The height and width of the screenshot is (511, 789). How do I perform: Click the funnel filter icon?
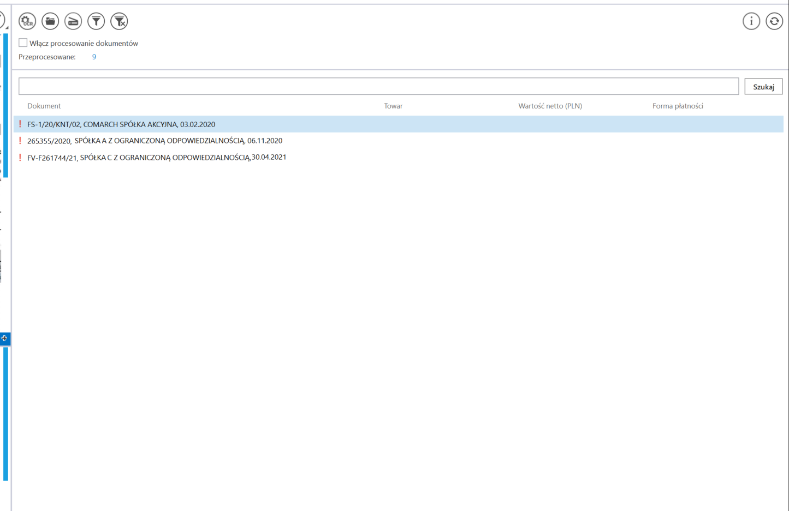[96, 21]
